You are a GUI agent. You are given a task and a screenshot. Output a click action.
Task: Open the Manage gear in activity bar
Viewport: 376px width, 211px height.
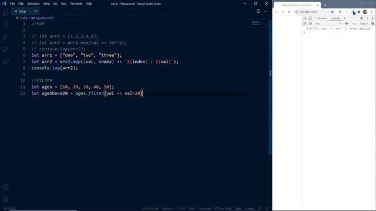pos(5,199)
